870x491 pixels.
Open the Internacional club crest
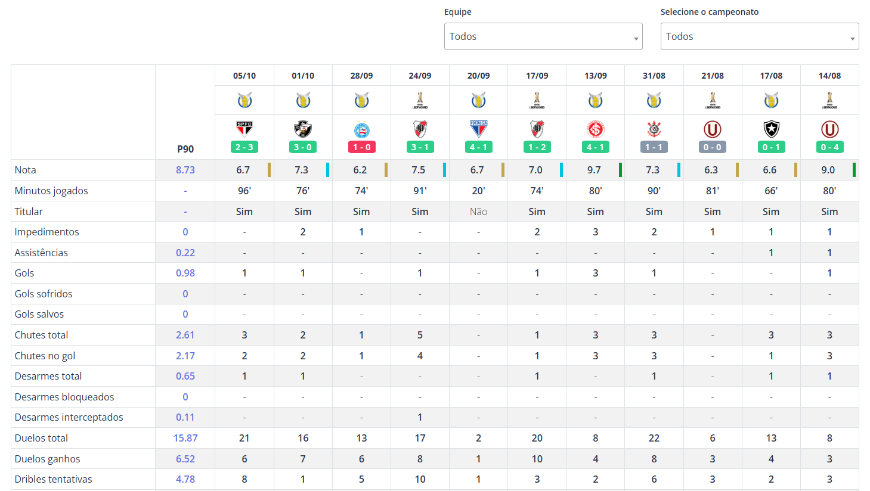(596, 129)
